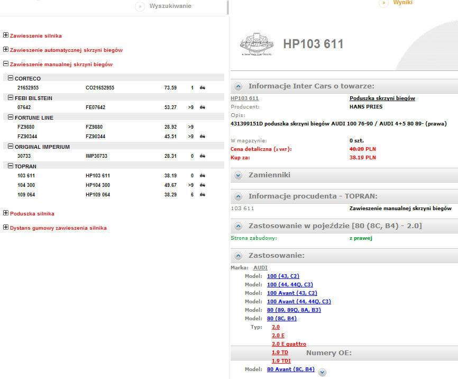Select the TOPRAN 103 611 row
The height and width of the screenshot is (379, 458).
coord(114,175)
